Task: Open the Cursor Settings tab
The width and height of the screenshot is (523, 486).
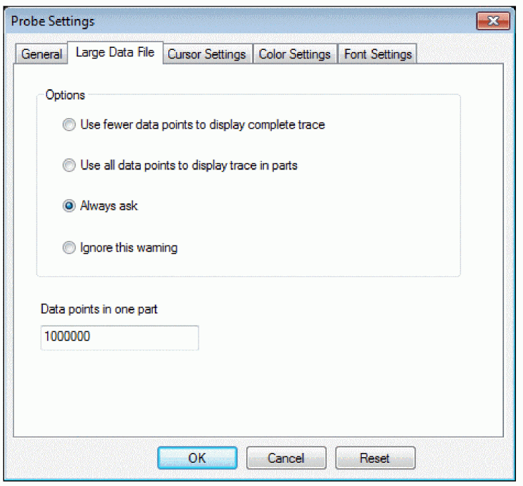Action: click(x=207, y=54)
